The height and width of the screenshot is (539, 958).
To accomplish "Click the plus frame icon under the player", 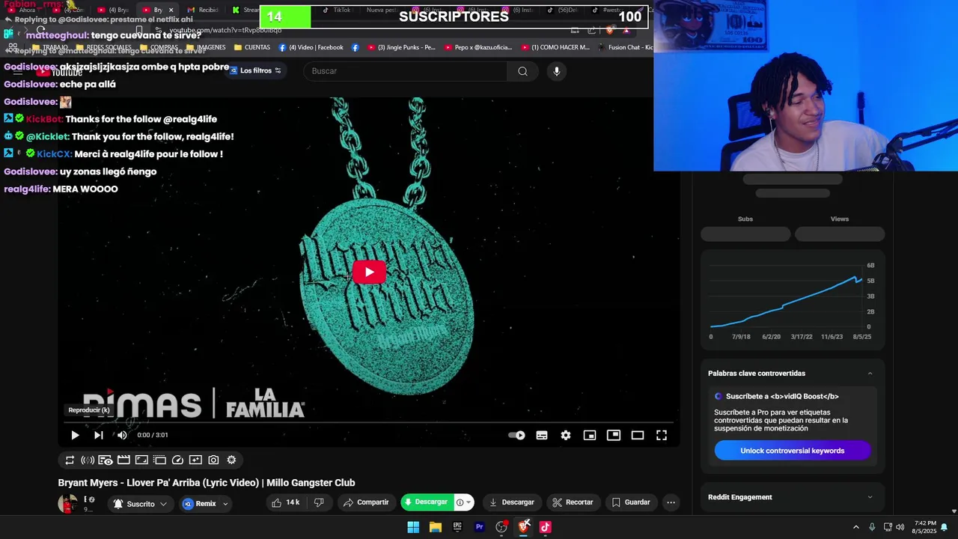I will coord(195,460).
